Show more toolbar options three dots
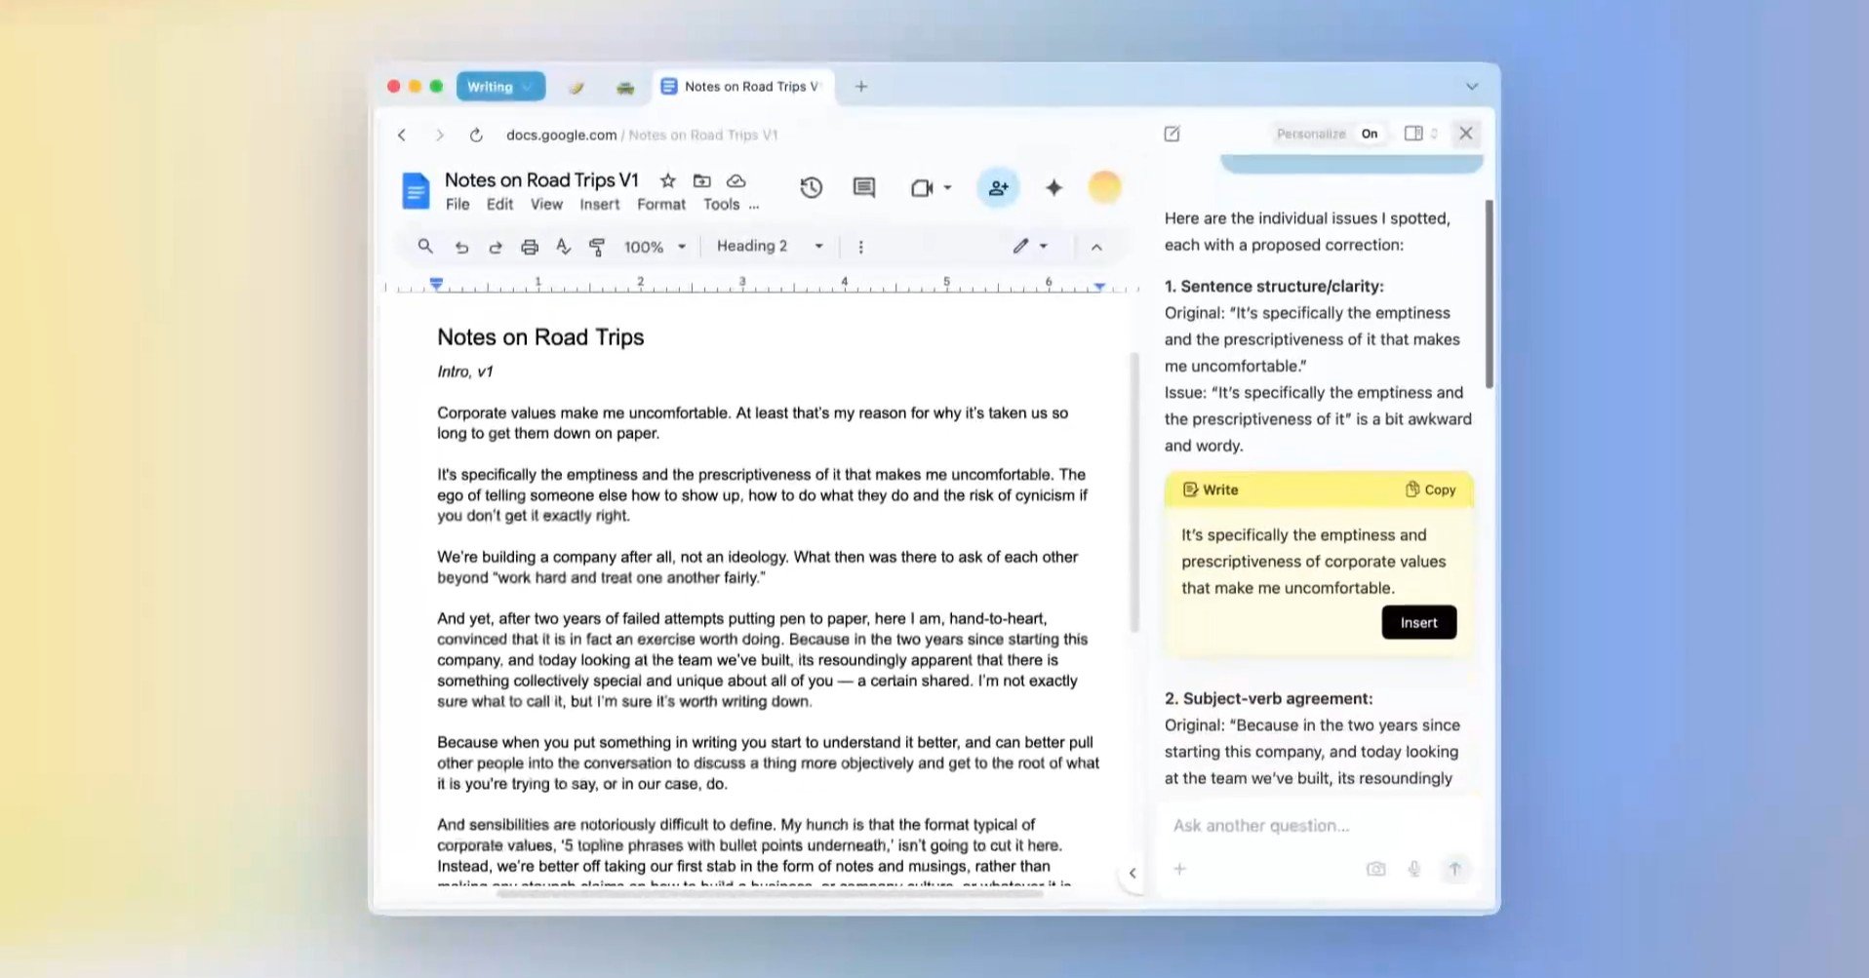 pyautogui.click(x=860, y=248)
